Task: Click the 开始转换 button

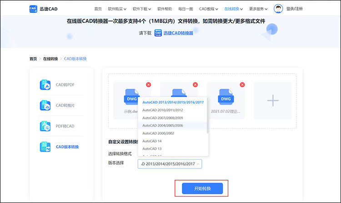Action: coord(202,188)
